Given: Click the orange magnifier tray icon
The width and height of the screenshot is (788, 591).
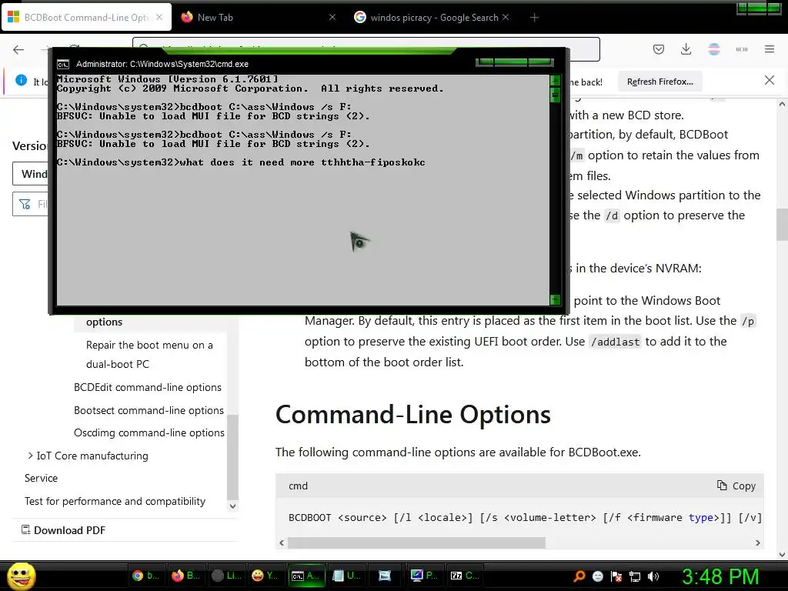Looking at the screenshot, I should tap(579, 576).
